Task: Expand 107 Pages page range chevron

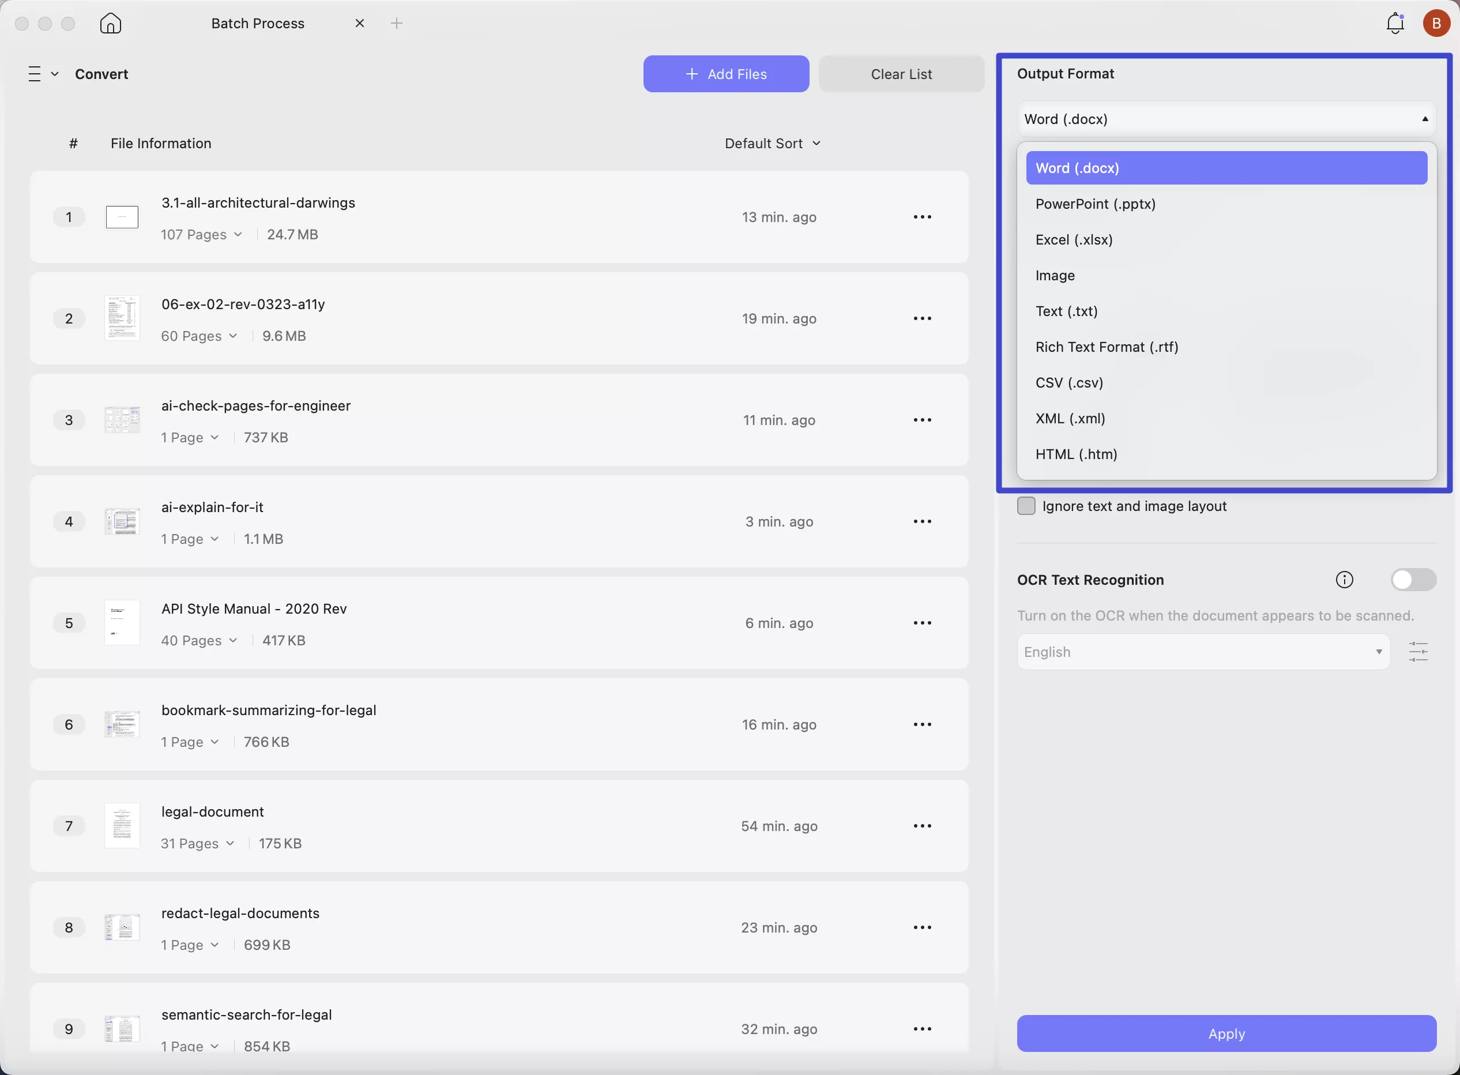Action: coord(238,234)
